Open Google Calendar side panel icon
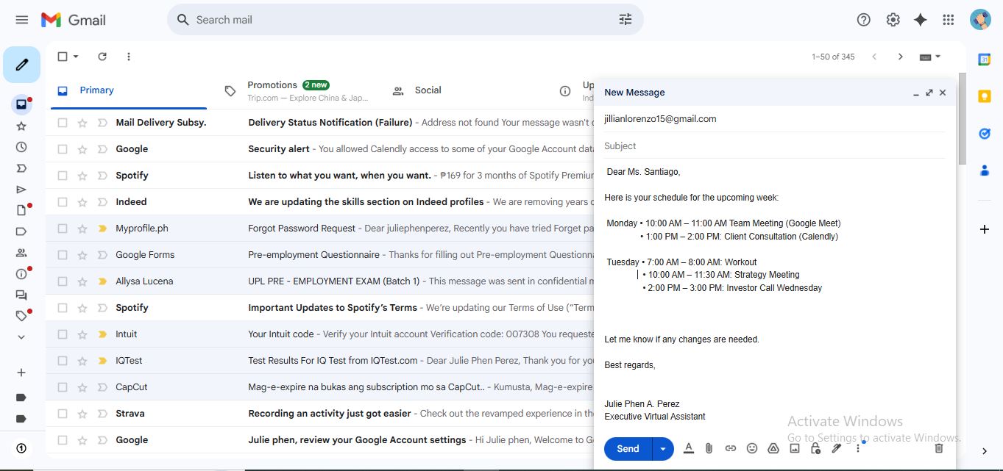Viewport: 1003px width, 471px height. tap(984, 60)
